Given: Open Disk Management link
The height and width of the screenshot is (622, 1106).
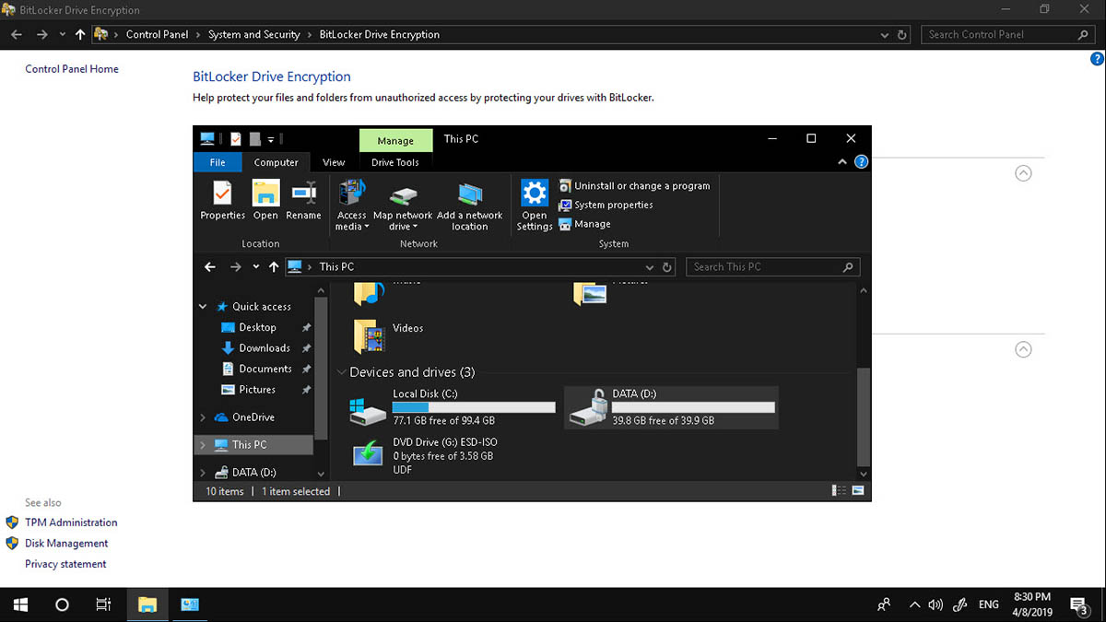Looking at the screenshot, I should point(66,544).
